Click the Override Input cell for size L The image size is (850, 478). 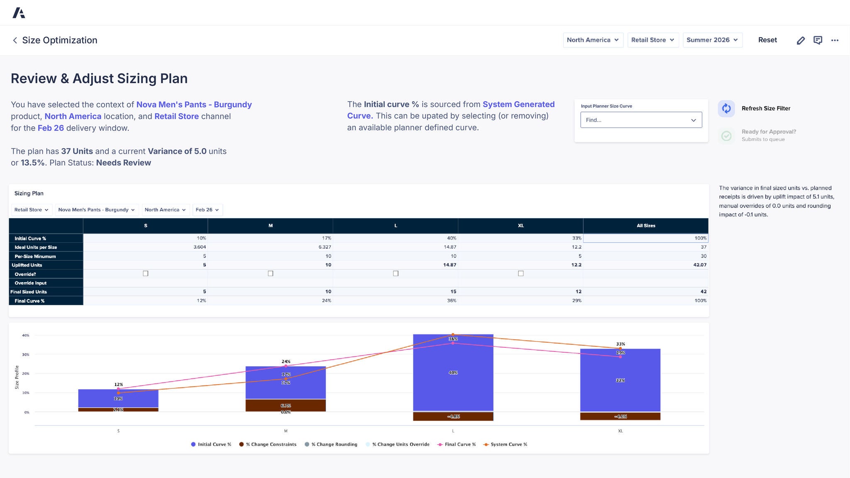(x=396, y=283)
